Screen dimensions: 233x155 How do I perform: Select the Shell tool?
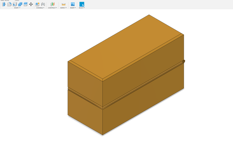pos(15,4)
